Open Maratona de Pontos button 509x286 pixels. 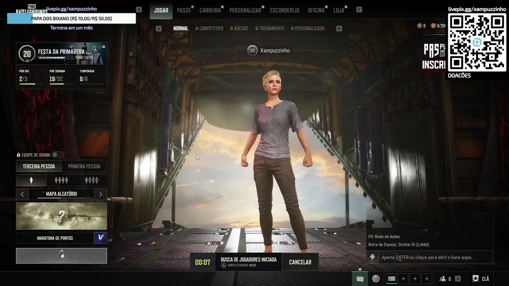pos(55,238)
